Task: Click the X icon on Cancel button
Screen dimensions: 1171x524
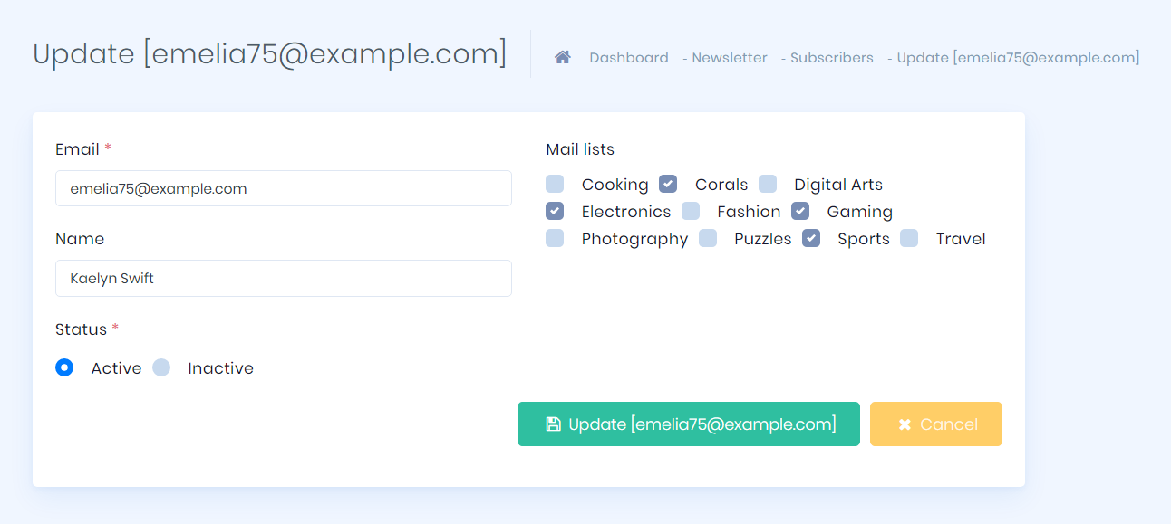Action: click(905, 424)
